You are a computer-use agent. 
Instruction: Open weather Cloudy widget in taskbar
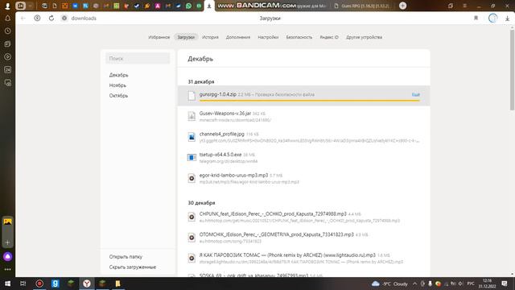coord(389,284)
